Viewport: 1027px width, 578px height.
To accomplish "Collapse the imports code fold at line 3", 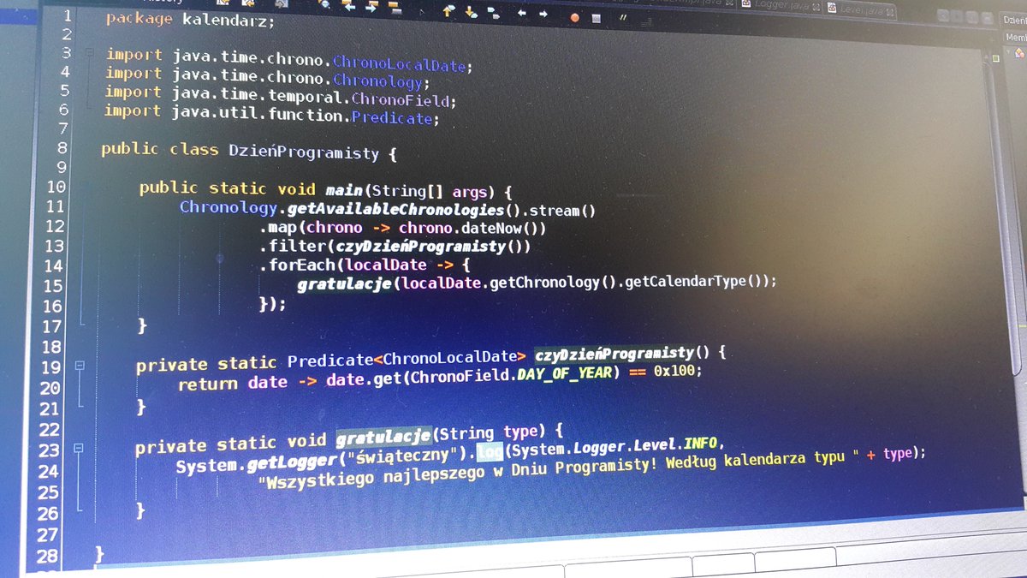I will pos(89,53).
